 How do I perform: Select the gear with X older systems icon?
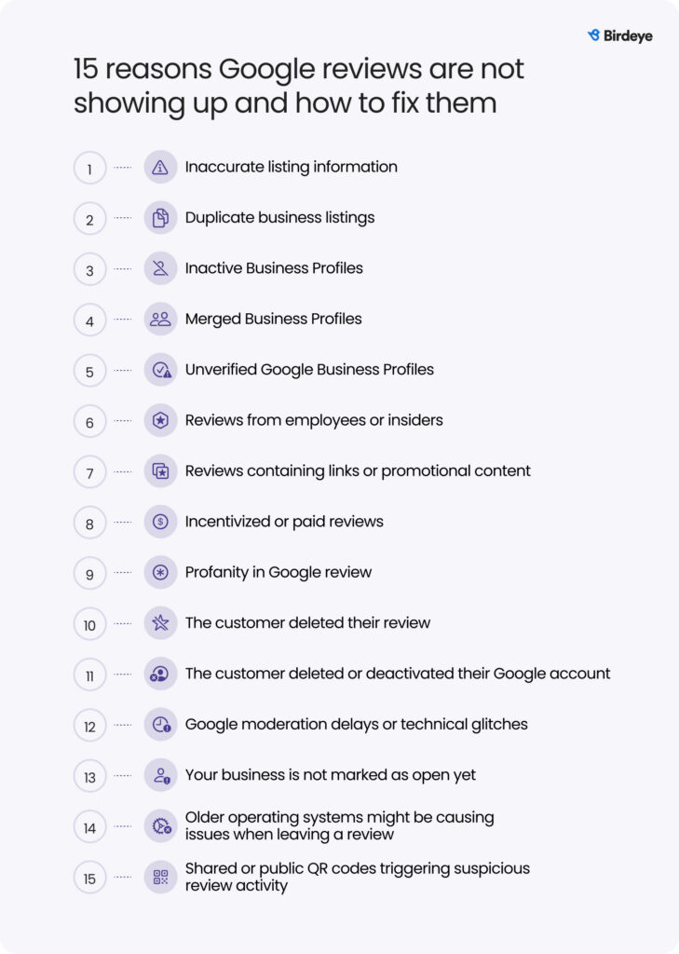pyautogui.click(x=160, y=825)
